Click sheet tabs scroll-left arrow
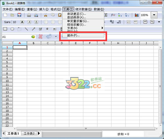The image size is (164, 139). tap(4, 133)
